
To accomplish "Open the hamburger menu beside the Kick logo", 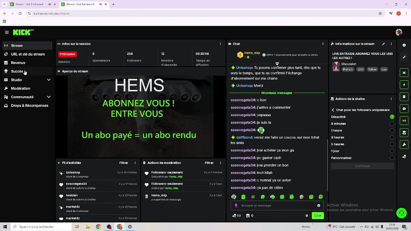I will click(7, 32).
